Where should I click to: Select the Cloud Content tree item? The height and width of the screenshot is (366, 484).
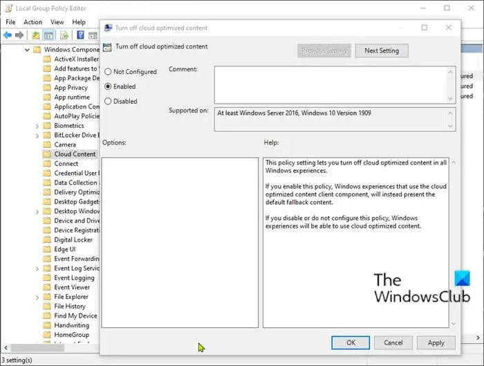75,154
